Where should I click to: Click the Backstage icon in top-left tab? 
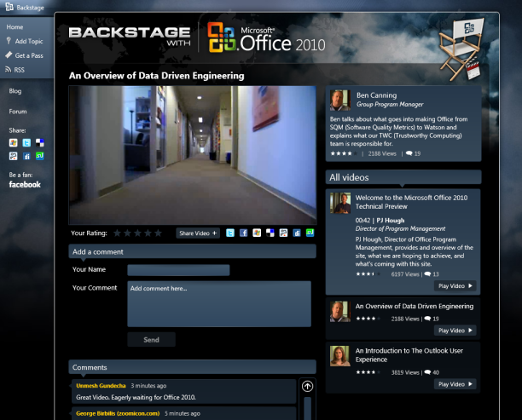[9, 7]
